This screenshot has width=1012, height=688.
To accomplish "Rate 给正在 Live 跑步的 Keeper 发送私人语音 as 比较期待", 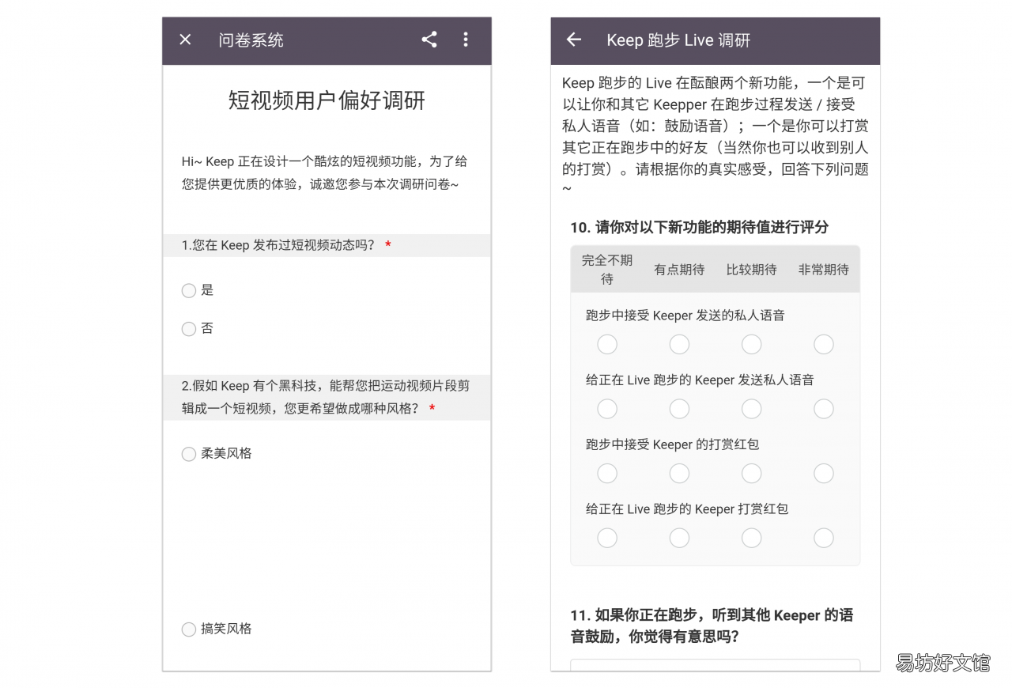I will click(751, 409).
